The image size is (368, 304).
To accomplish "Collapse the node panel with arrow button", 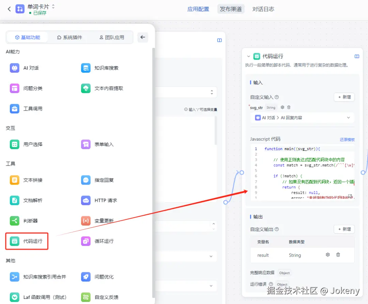I will [143, 37].
